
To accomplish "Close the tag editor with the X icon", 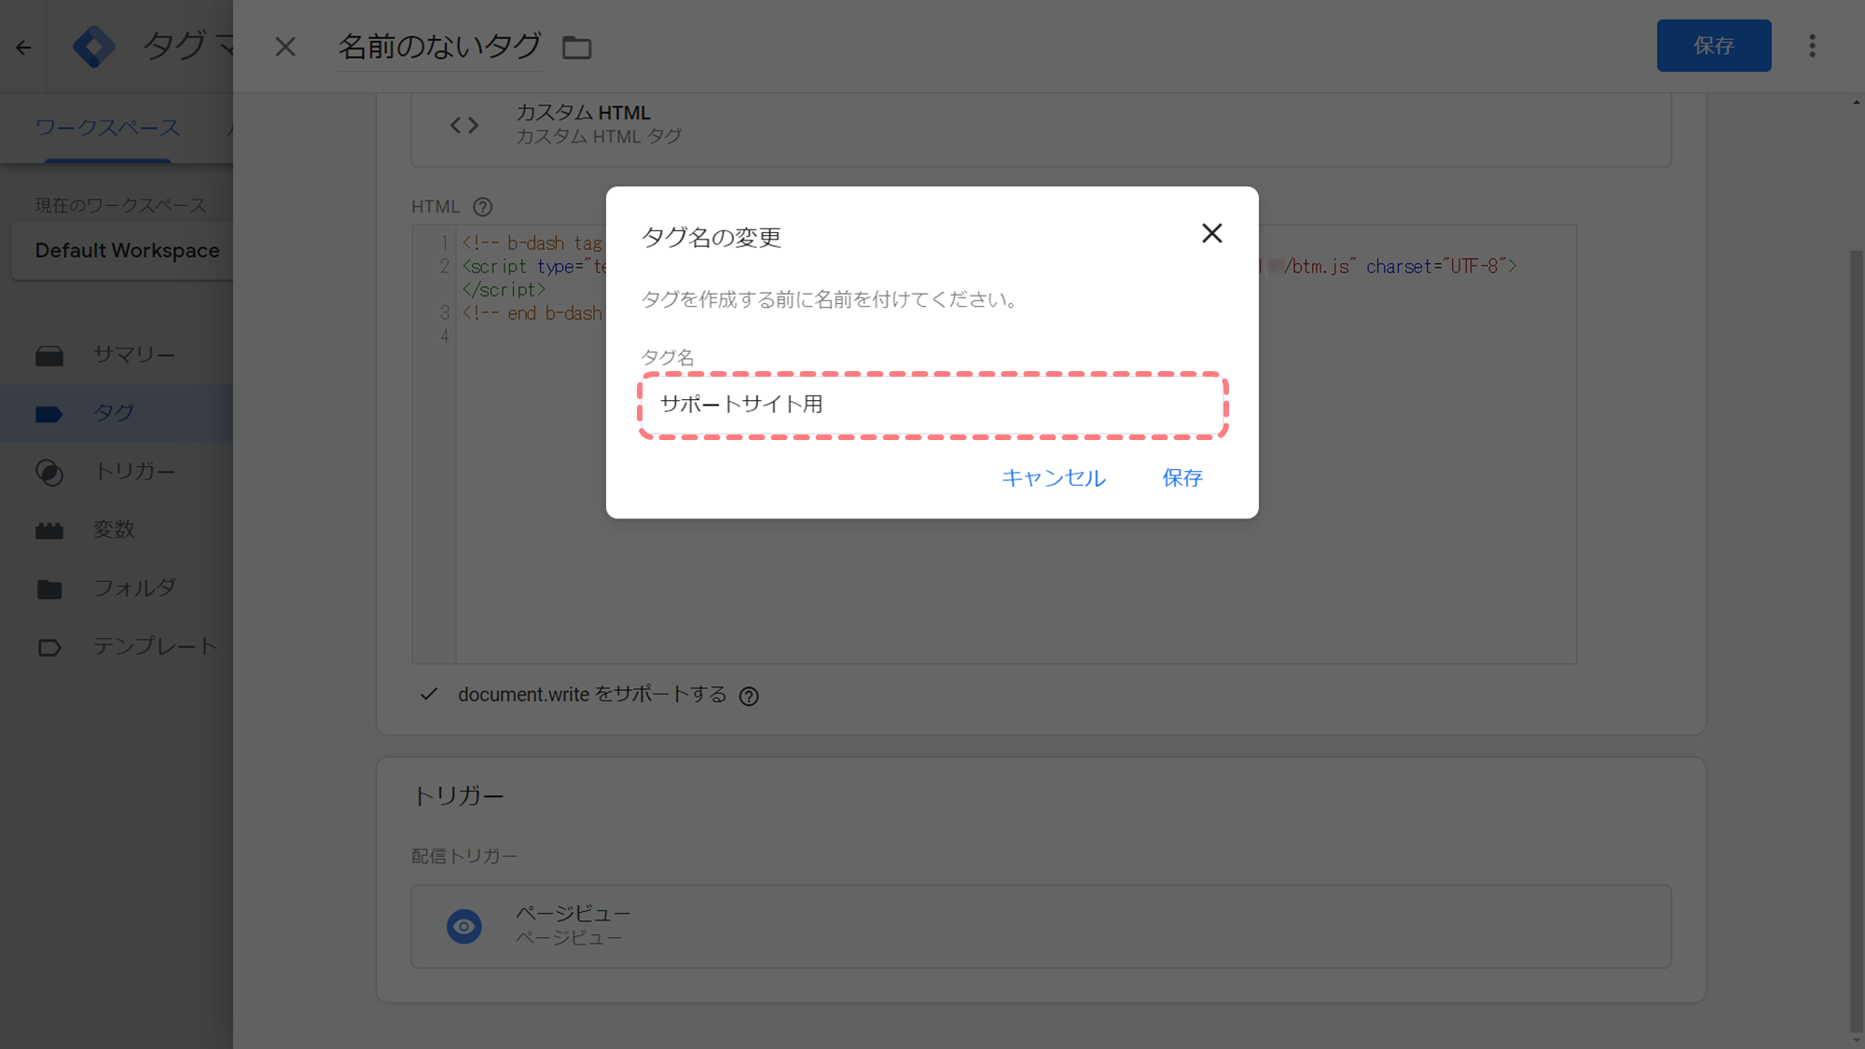I will [x=285, y=47].
